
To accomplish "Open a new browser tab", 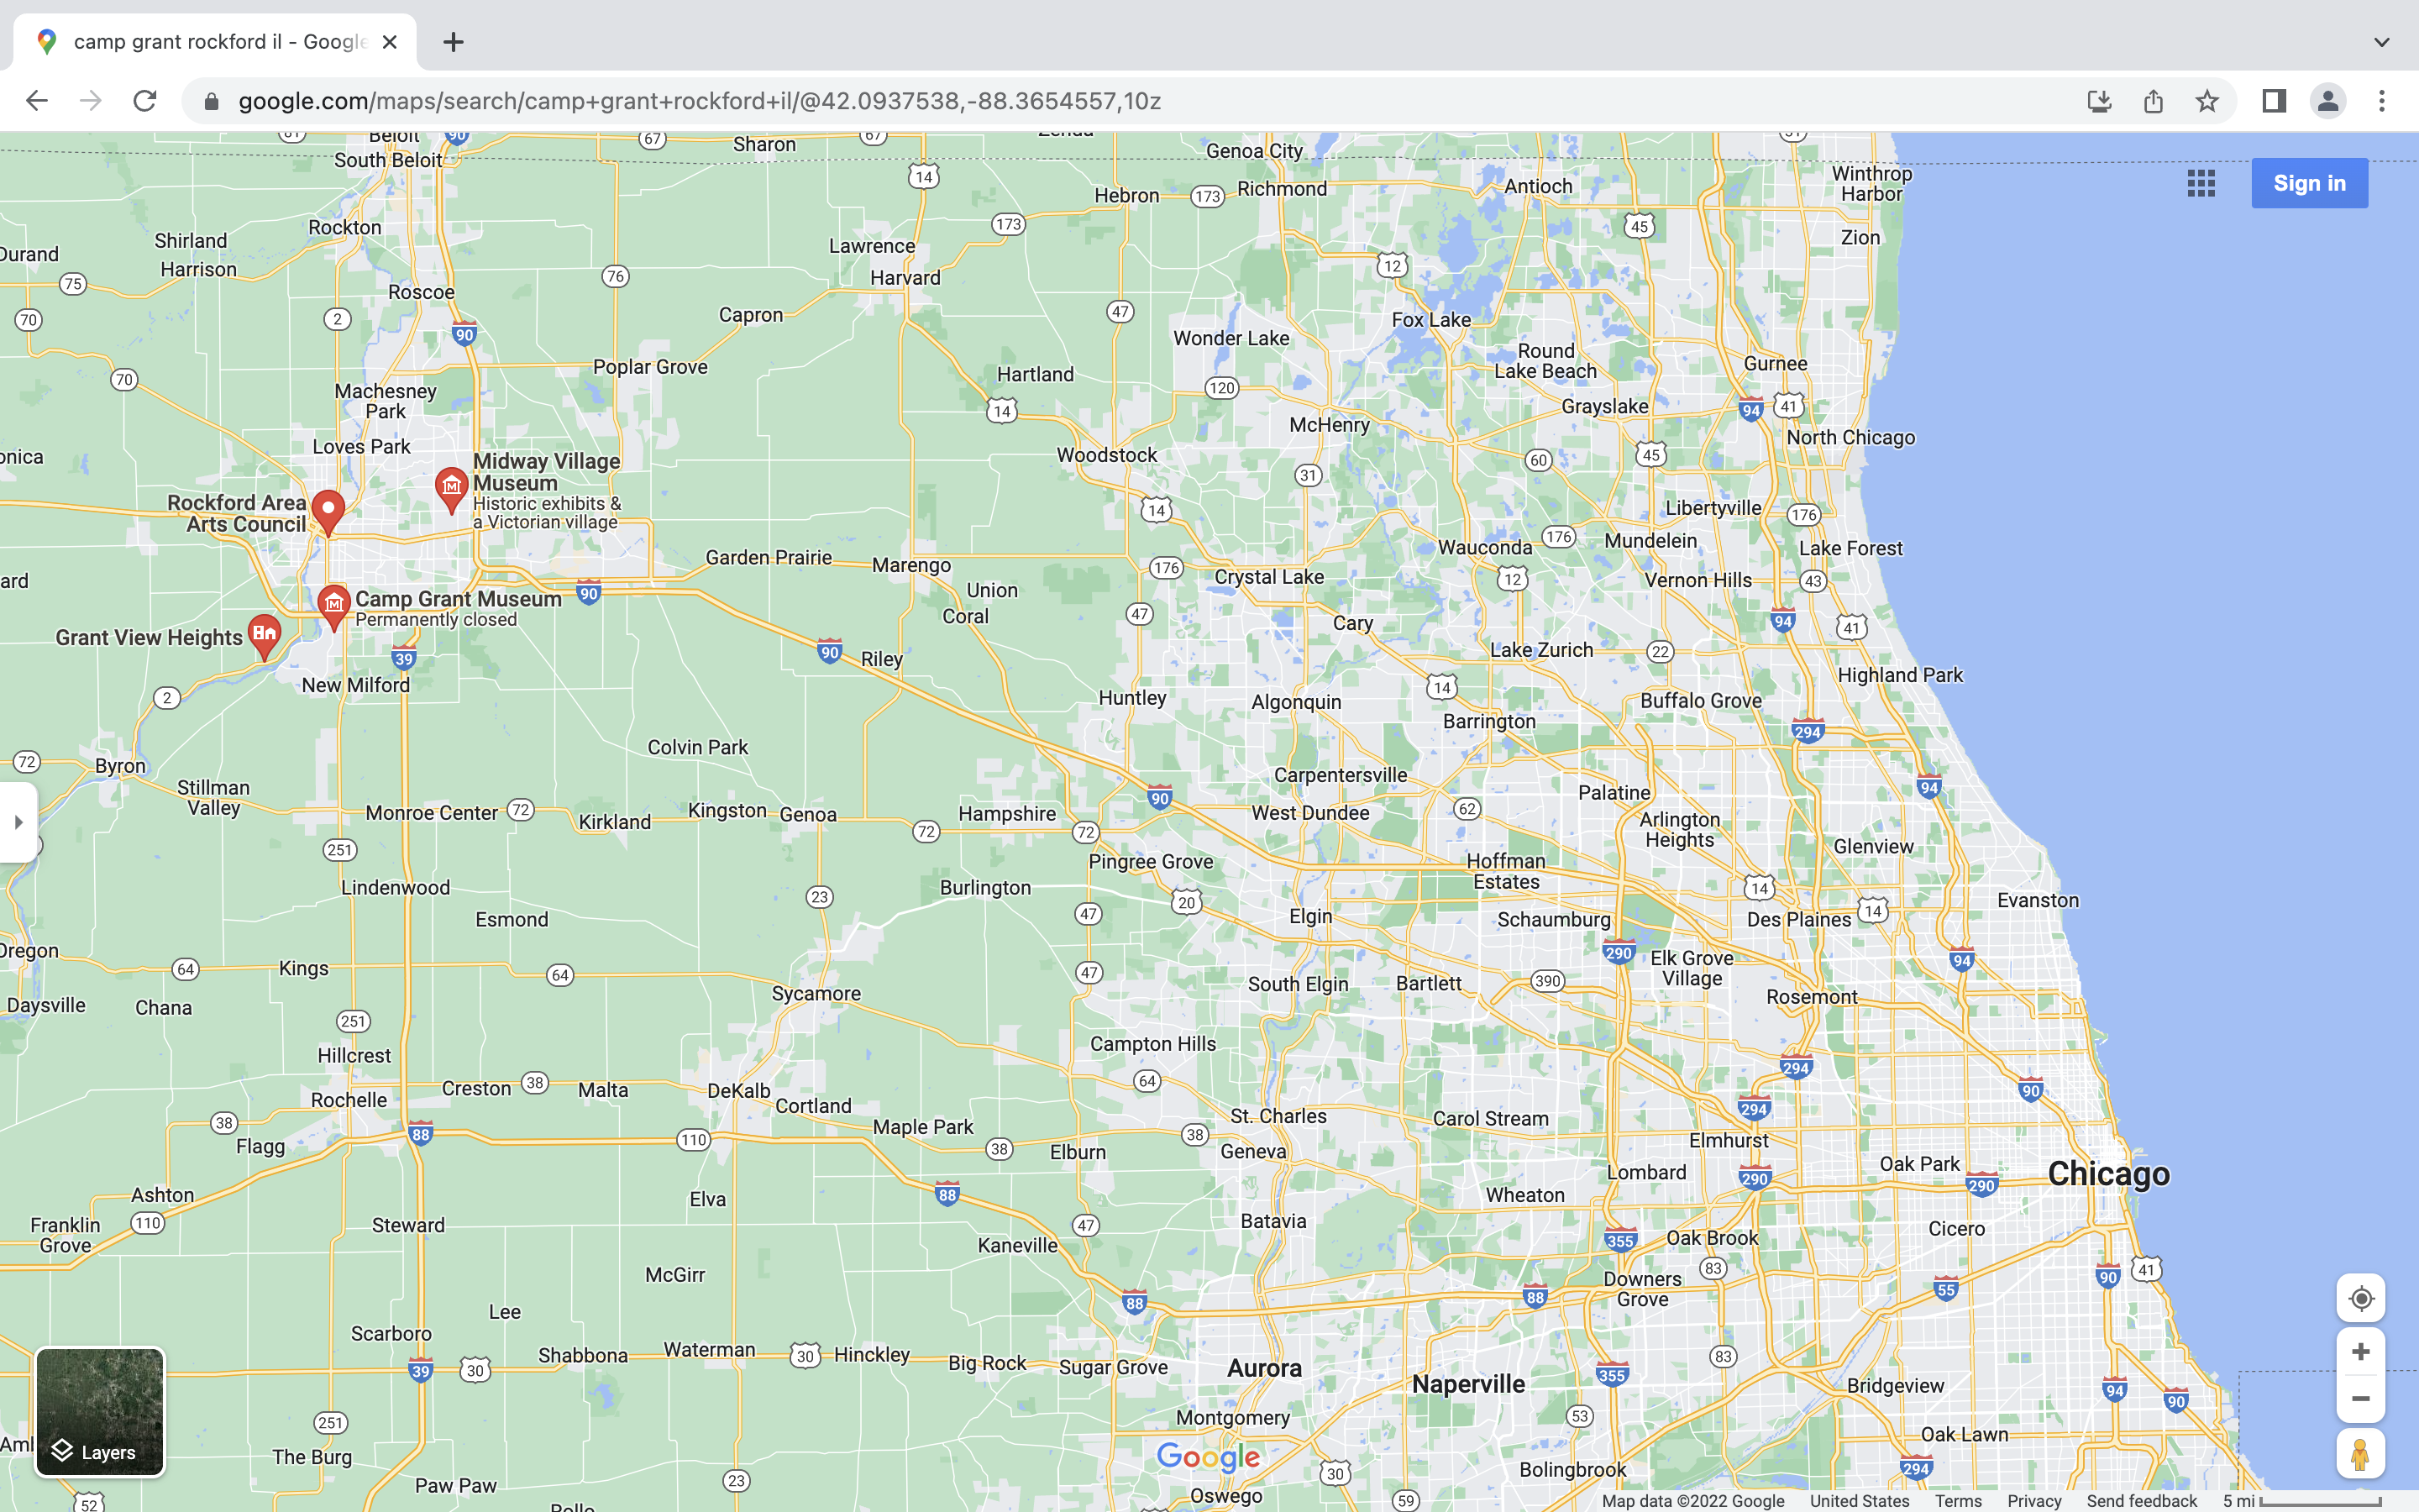I will (x=453, y=42).
